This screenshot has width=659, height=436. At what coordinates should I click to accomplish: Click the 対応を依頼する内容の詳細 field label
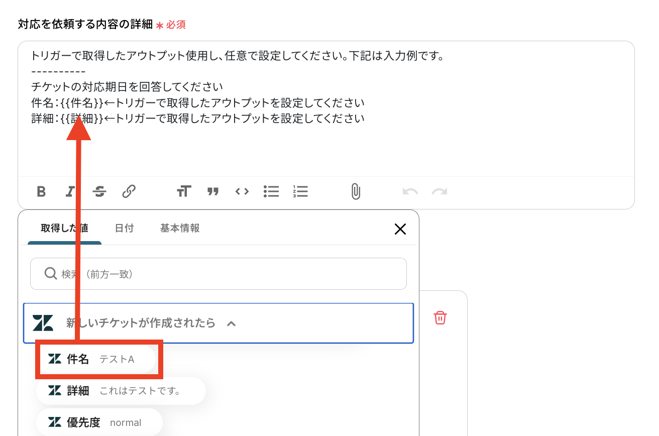coord(85,24)
